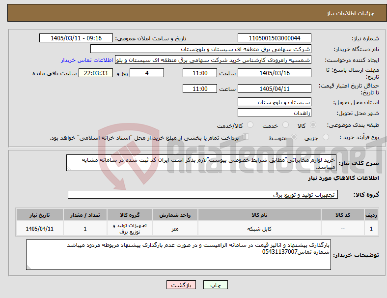This screenshot has height=298, width=387.
Task: Click the تعداد / مقدار column header
Action: pyautogui.click(x=85, y=215)
